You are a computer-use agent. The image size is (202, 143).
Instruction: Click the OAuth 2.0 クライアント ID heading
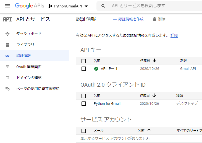[113, 85]
